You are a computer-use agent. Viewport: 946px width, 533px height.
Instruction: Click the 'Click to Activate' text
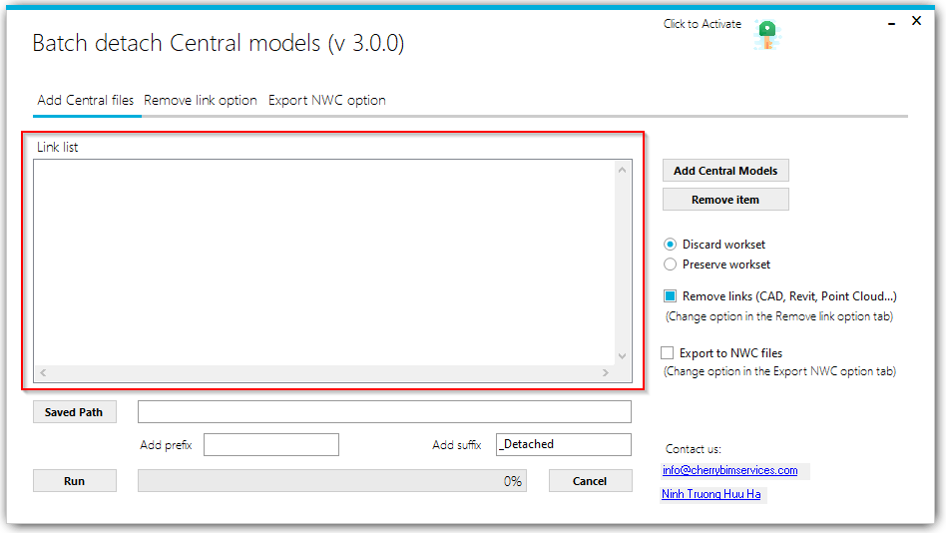coord(703,24)
